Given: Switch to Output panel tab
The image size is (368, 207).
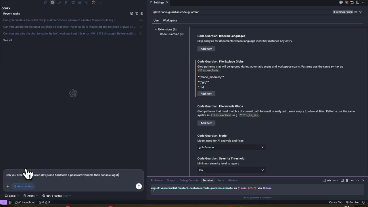Looking at the screenshot, I should click(171, 180).
